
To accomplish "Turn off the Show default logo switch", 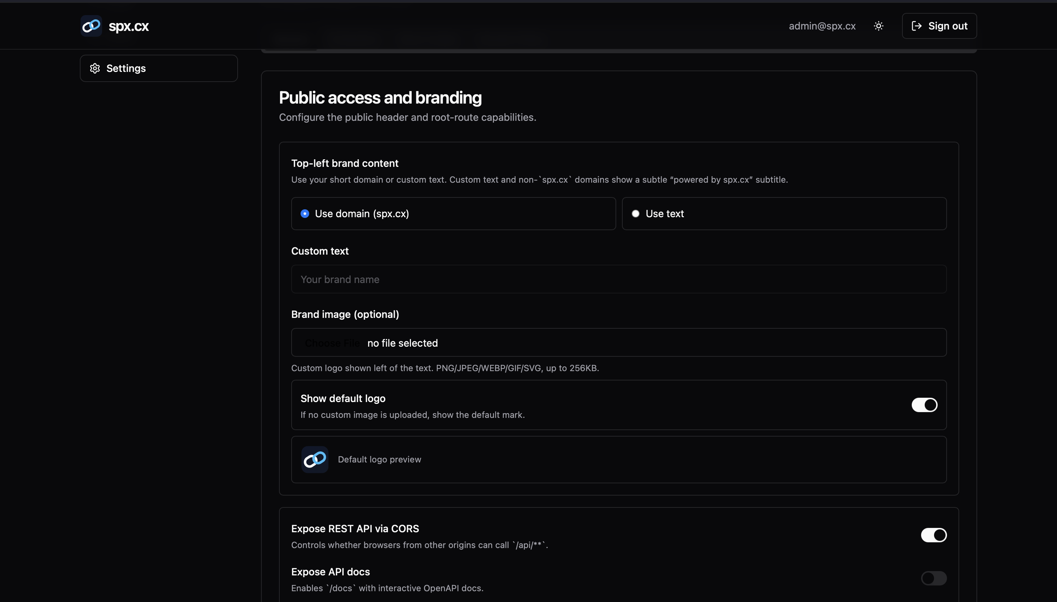I will (924, 405).
